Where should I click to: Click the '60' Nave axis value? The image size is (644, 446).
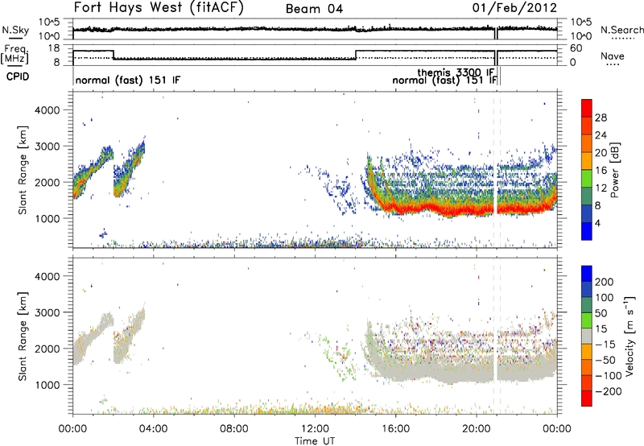point(576,48)
